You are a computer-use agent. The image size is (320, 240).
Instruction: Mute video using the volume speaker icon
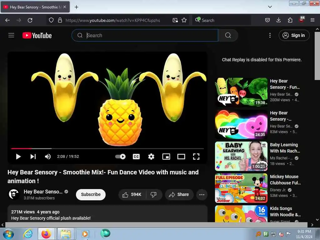tap(48, 157)
